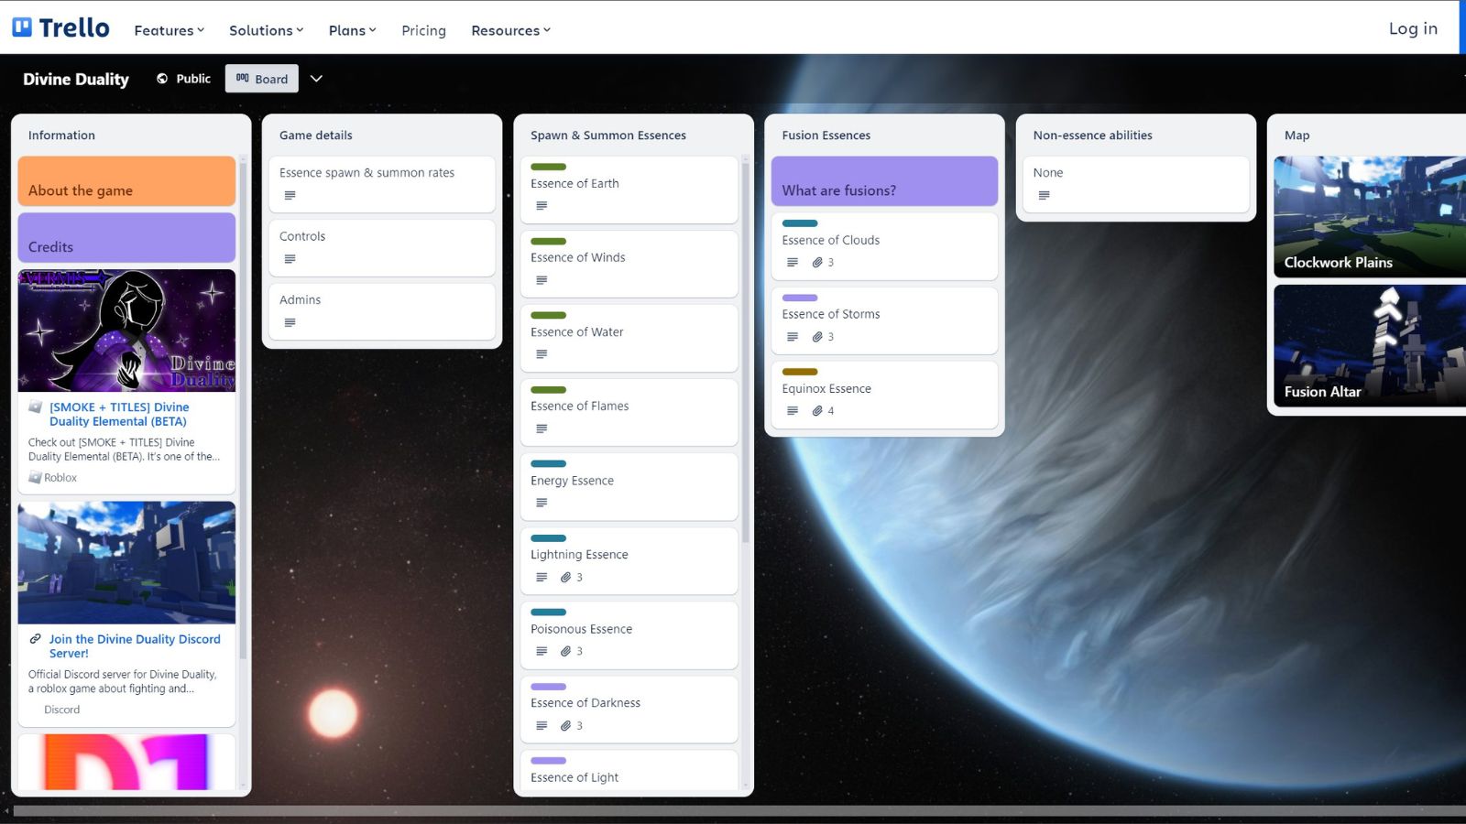Click purple label on Essence of Storms

tap(799, 298)
